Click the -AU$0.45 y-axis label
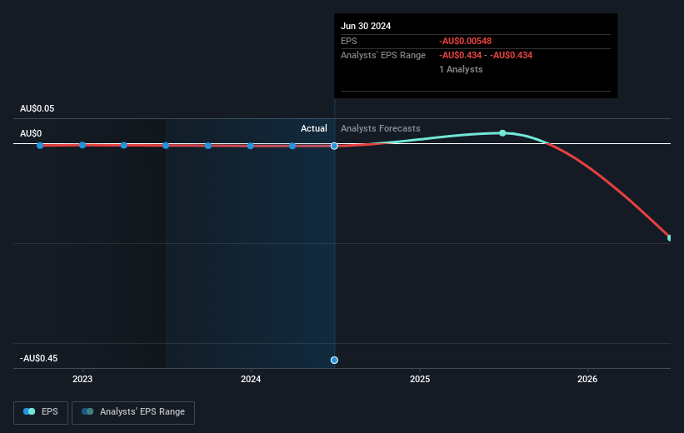Image resolution: width=684 pixels, height=433 pixels. (39, 358)
